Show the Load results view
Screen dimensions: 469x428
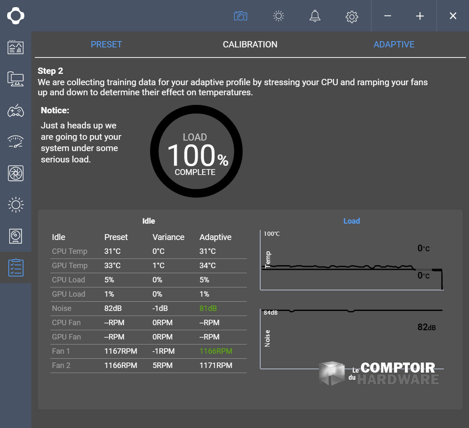click(x=351, y=221)
